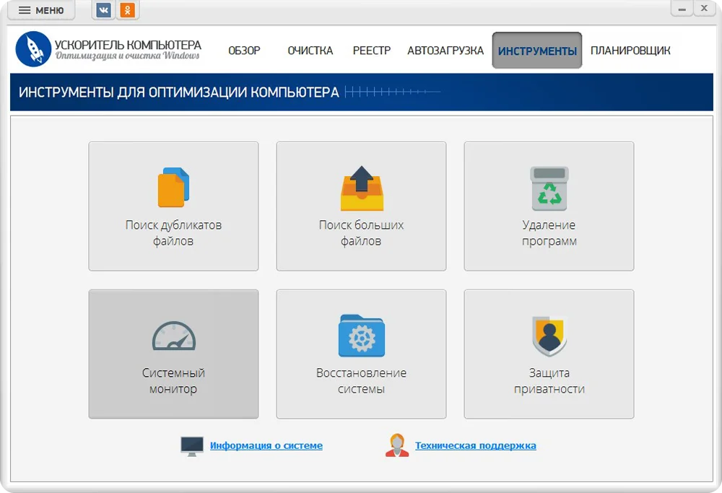Launch Удаление программ recycle bin tile
The width and height of the screenshot is (722, 493).
(549, 206)
